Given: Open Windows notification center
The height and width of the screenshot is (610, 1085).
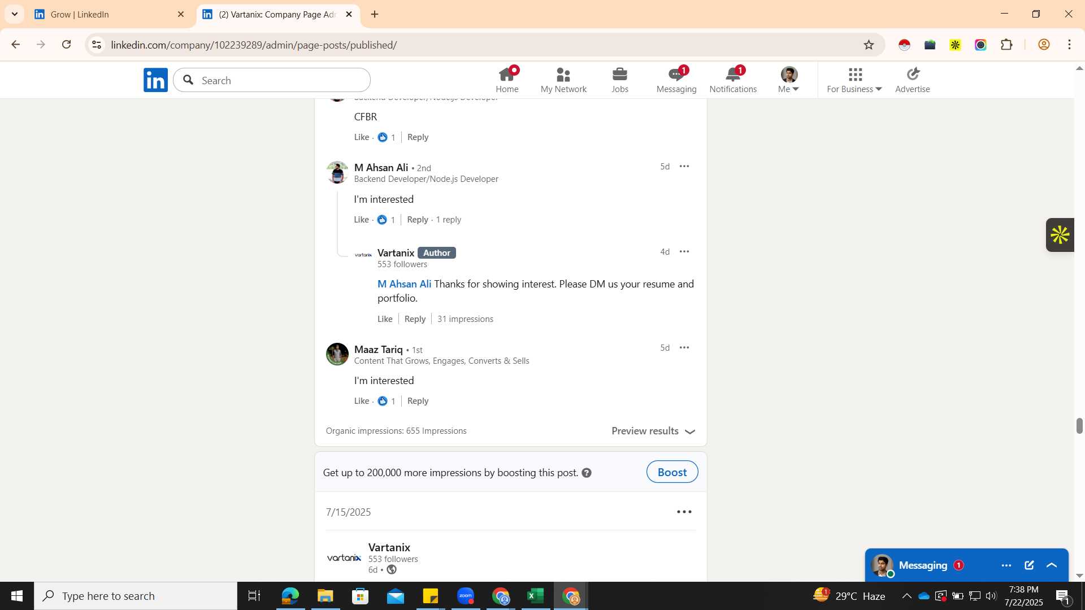Looking at the screenshot, I should point(1062,596).
